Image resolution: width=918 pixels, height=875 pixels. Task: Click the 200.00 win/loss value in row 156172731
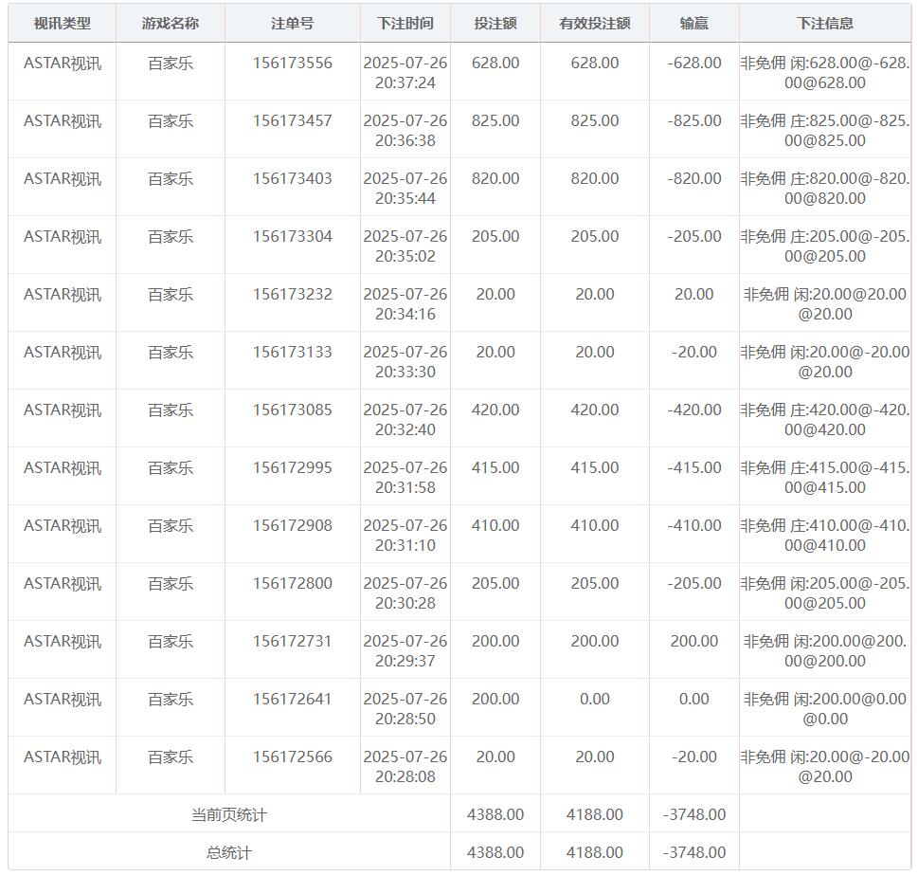click(x=693, y=641)
